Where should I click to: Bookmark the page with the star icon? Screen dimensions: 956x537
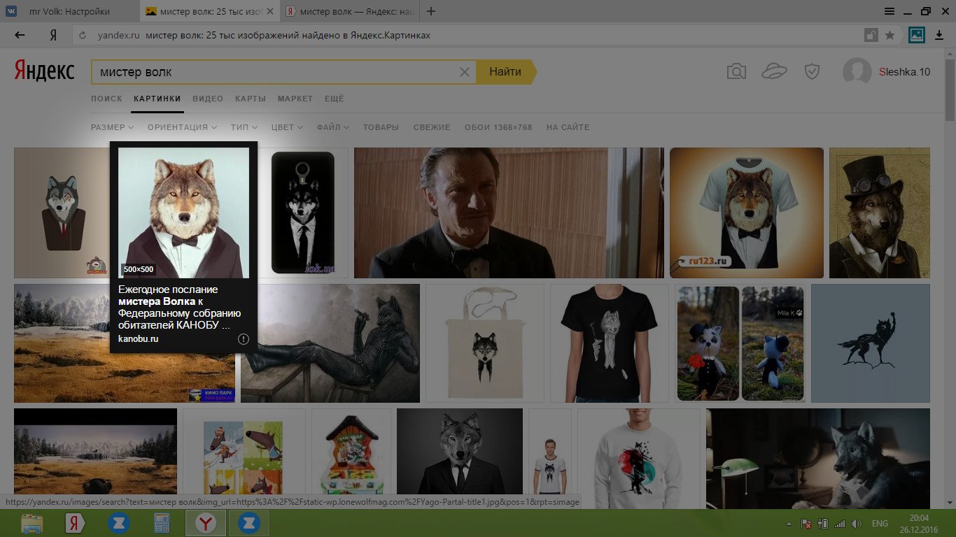(890, 35)
